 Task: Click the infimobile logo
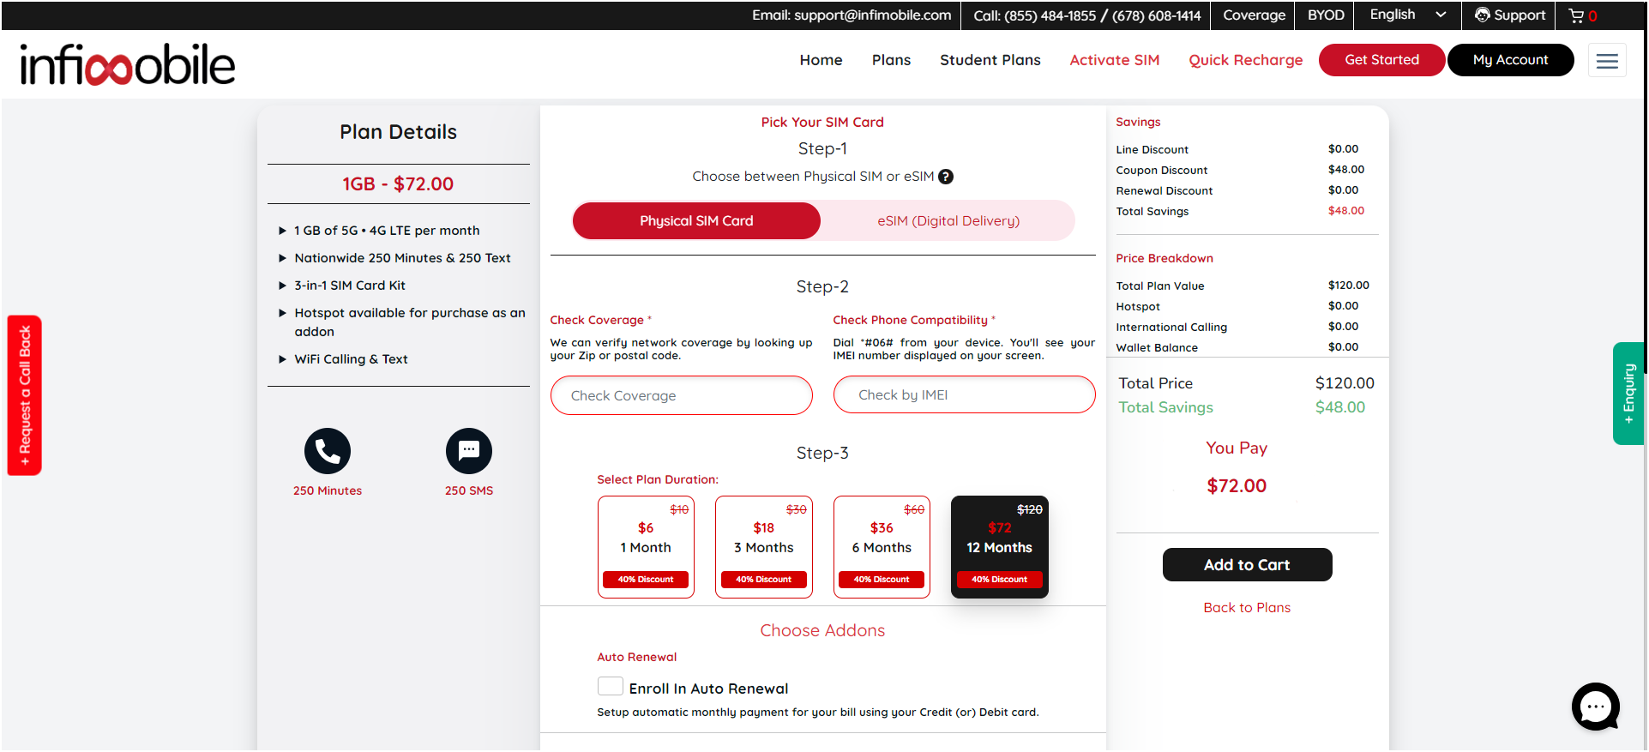click(x=127, y=64)
